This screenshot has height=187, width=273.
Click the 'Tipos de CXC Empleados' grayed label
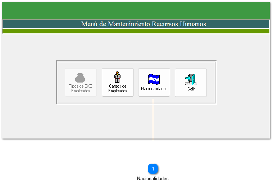pyautogui.click(x=81, y=89)
